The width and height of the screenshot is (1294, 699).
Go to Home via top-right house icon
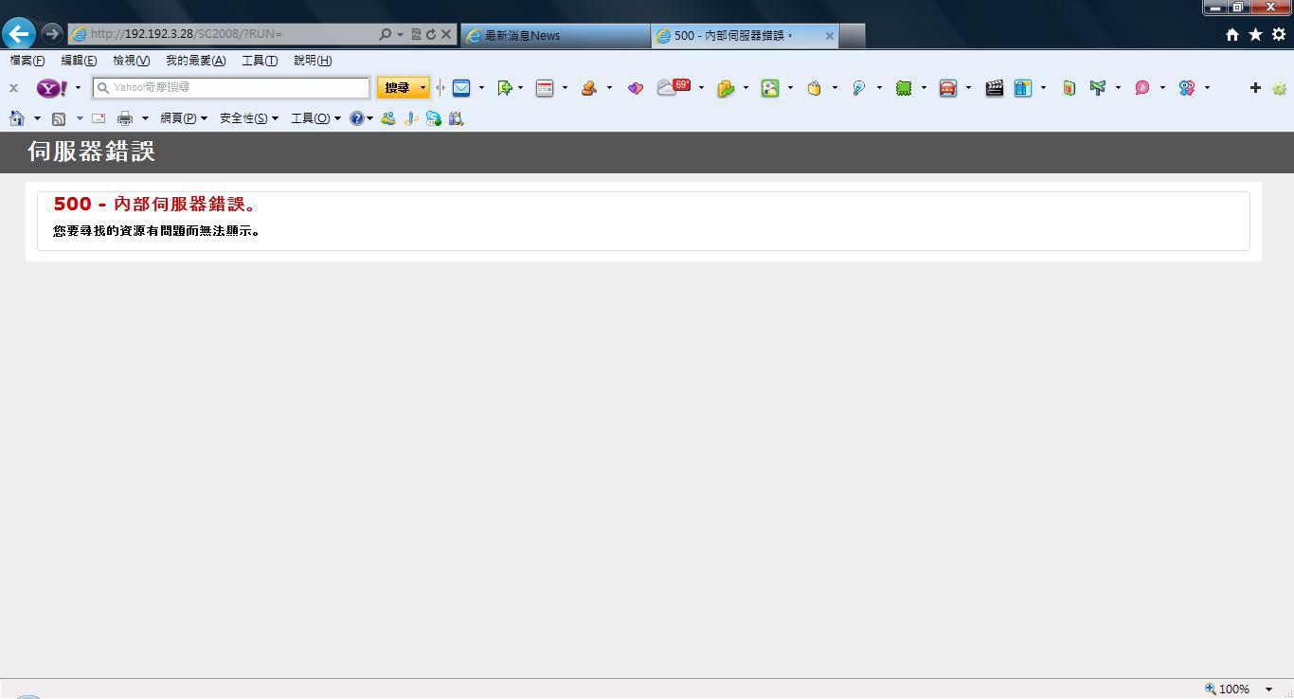pos(1232,34)
